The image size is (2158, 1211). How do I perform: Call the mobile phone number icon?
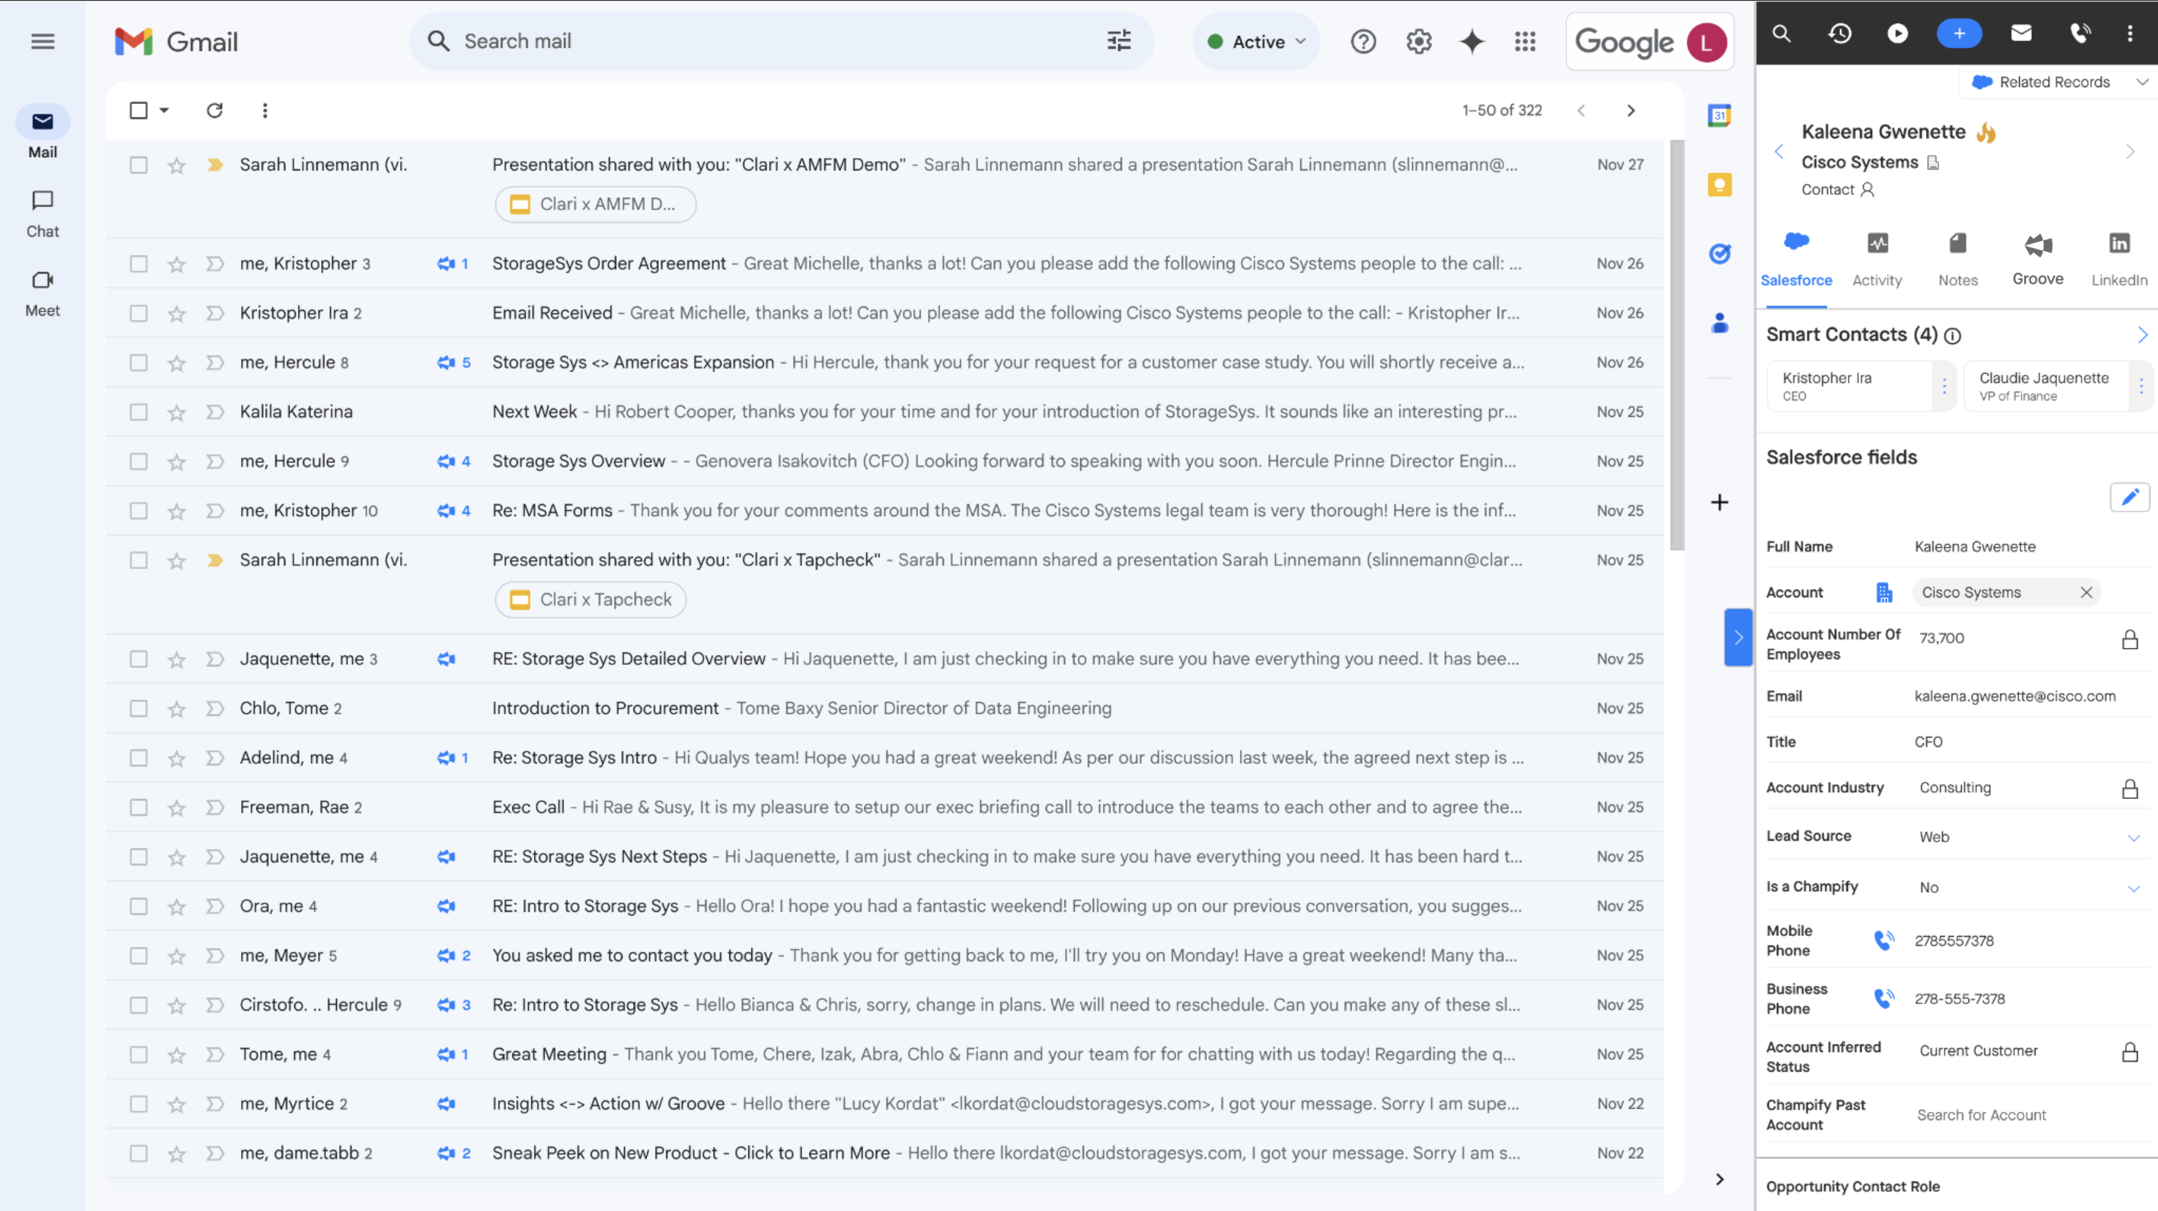[x=1884, y=940]
